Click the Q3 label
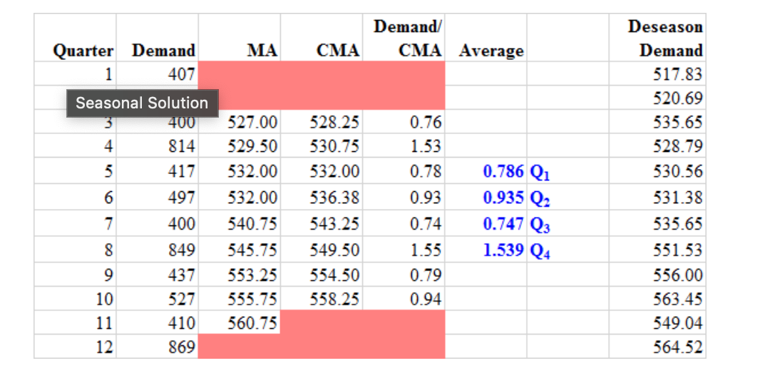This screenshot has width=760, height=388. 540,224
